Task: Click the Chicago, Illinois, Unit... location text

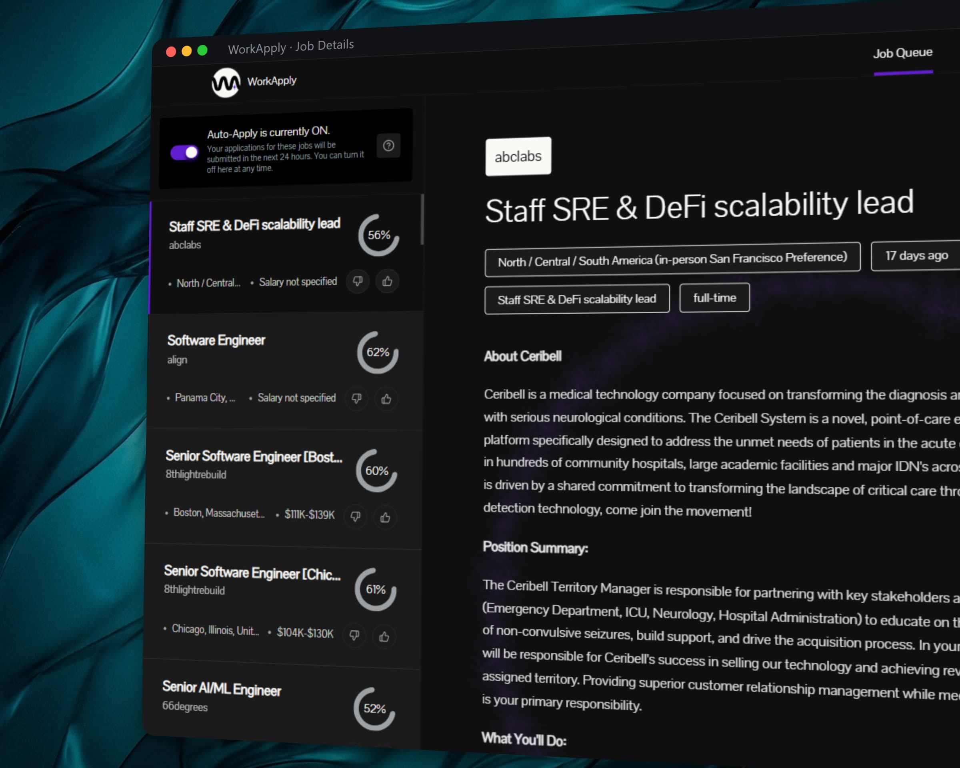Action: pos(216,630)
